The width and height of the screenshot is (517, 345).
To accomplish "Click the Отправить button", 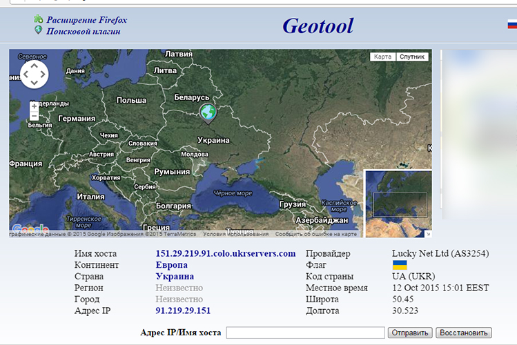I will (x=410, y=333).
